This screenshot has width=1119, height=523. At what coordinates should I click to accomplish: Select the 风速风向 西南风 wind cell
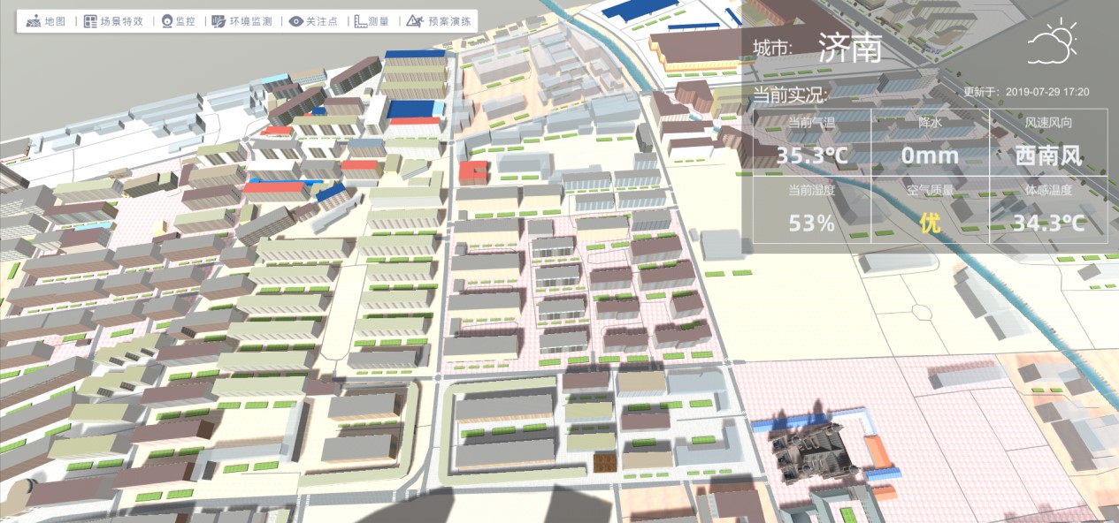(1048, 142)
